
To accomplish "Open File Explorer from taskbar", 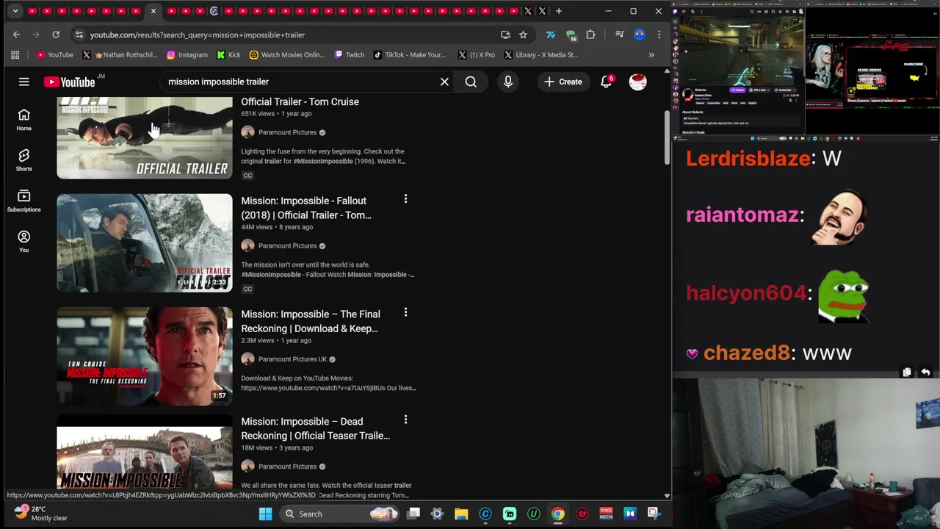I will (x=461, y=514).
